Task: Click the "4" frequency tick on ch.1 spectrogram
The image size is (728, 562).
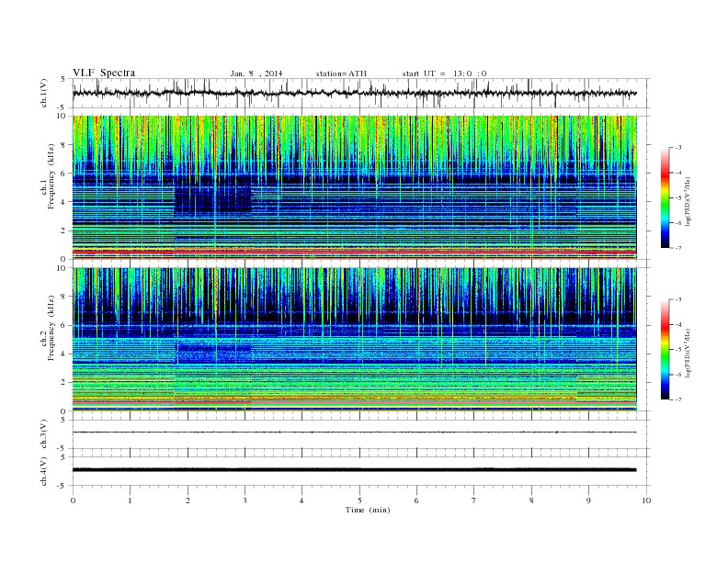Action: 63,202
